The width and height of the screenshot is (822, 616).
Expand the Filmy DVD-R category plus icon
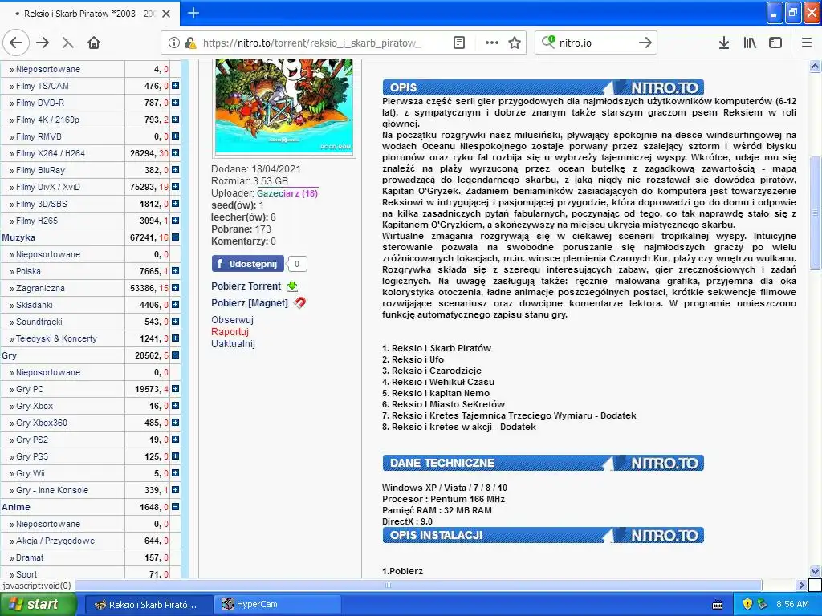point(175,102)
